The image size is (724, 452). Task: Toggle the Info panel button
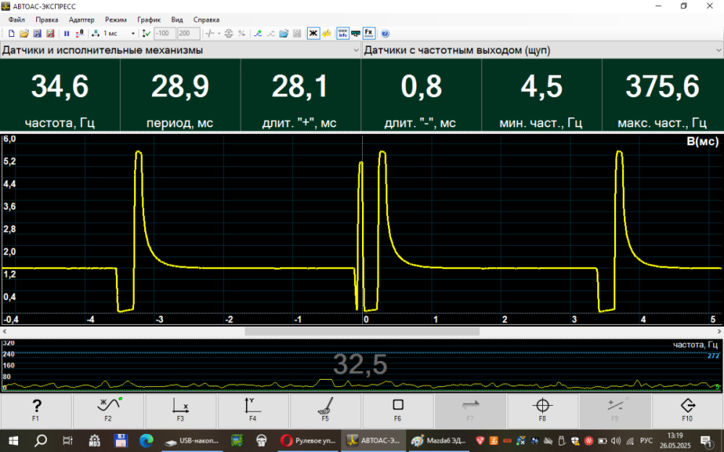coord(342,33)
